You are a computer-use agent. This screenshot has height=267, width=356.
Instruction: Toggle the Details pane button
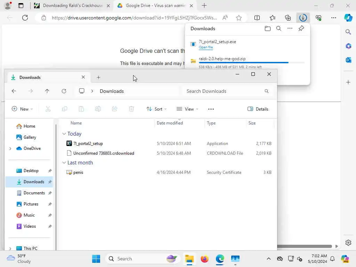(258, 109)
